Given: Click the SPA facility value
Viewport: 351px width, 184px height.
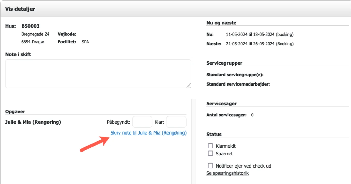Looking at the screenshot, I should [x=85, y=42].
